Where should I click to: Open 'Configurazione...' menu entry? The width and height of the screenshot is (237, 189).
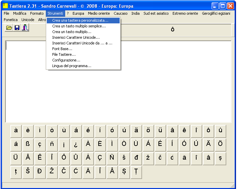tap(83, 60)
